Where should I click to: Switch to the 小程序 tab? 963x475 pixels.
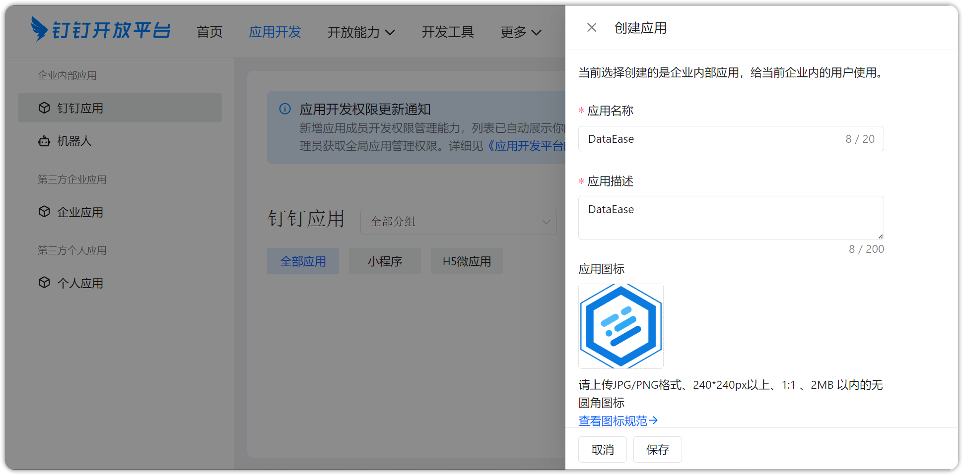pyautogui.click(x=385, y=261)
